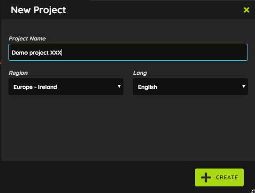255x193 pixels.
Task: Click the "Lang" label
Action: coord(140,73)
